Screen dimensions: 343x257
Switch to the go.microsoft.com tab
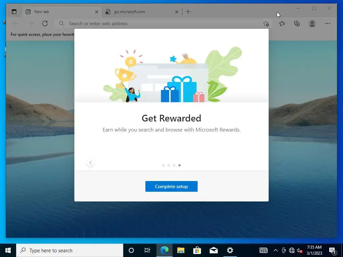click(142, 12)
